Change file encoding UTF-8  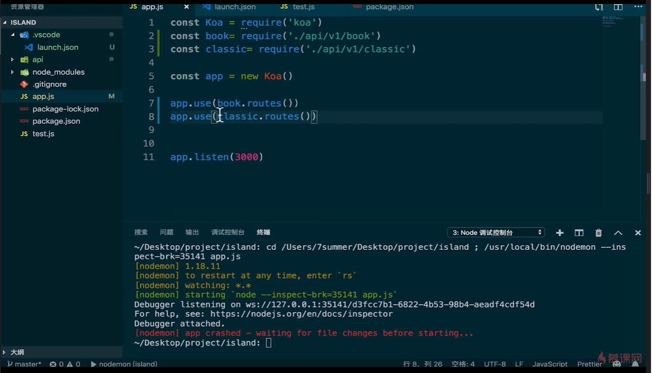tap(495, 364)
